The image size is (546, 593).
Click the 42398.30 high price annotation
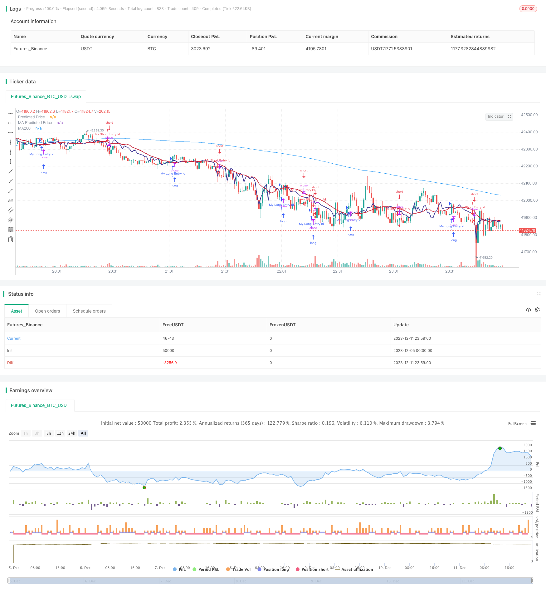pyautogui.click(x=97, y=131)
